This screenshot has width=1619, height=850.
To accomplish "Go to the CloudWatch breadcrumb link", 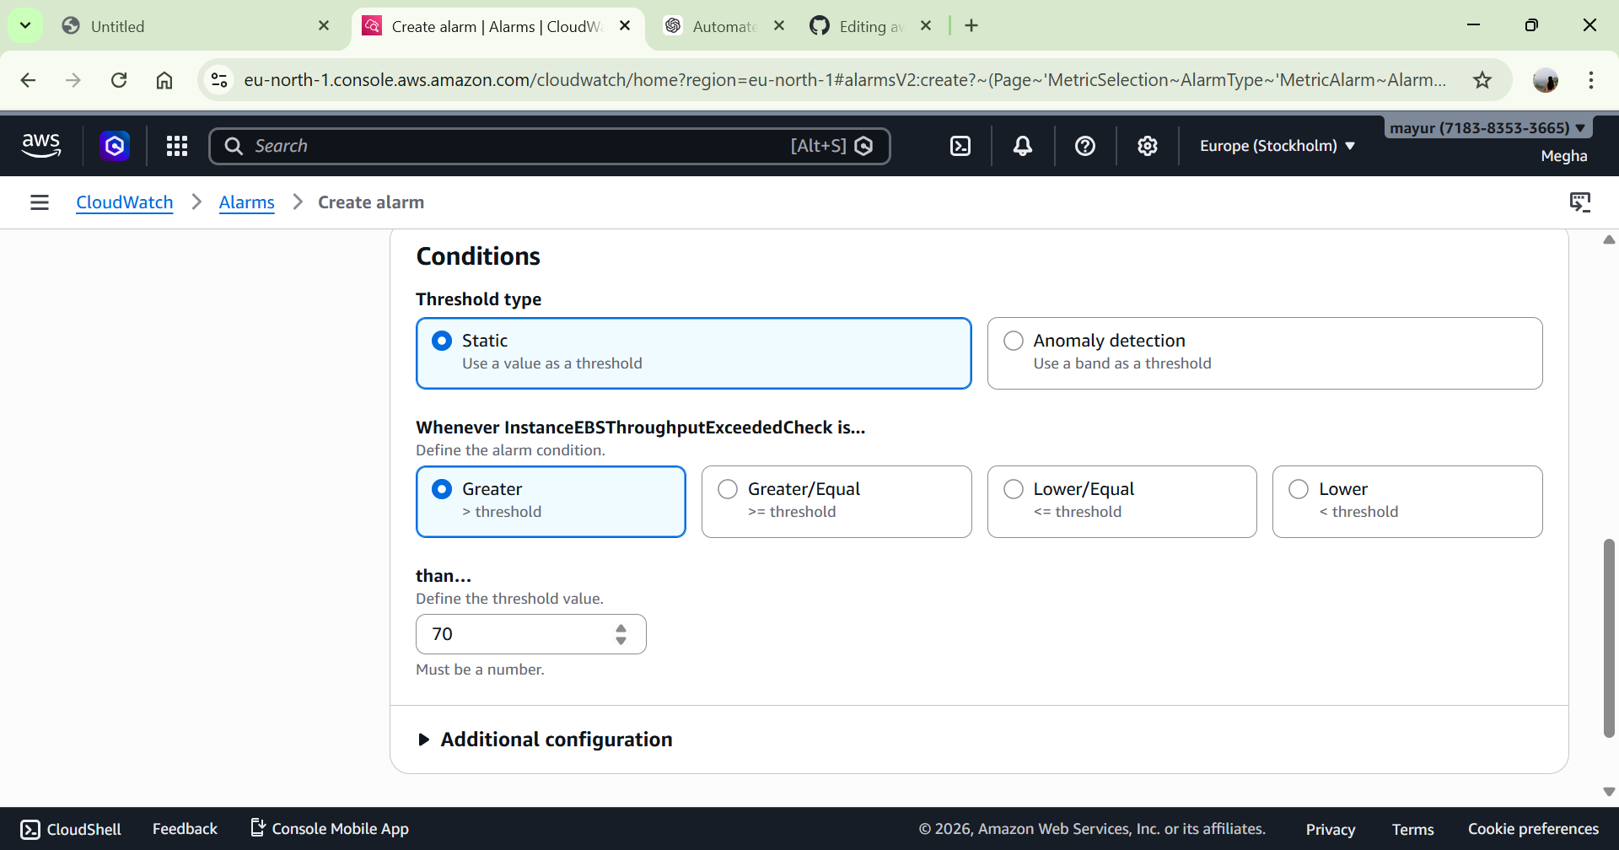I will click(125, 202).
